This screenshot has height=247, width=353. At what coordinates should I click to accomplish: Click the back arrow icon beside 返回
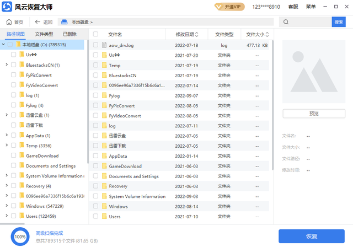[x=38, y=22]
